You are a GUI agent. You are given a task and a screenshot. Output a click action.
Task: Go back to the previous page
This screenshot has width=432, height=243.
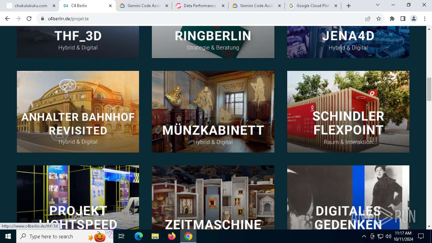7,19
